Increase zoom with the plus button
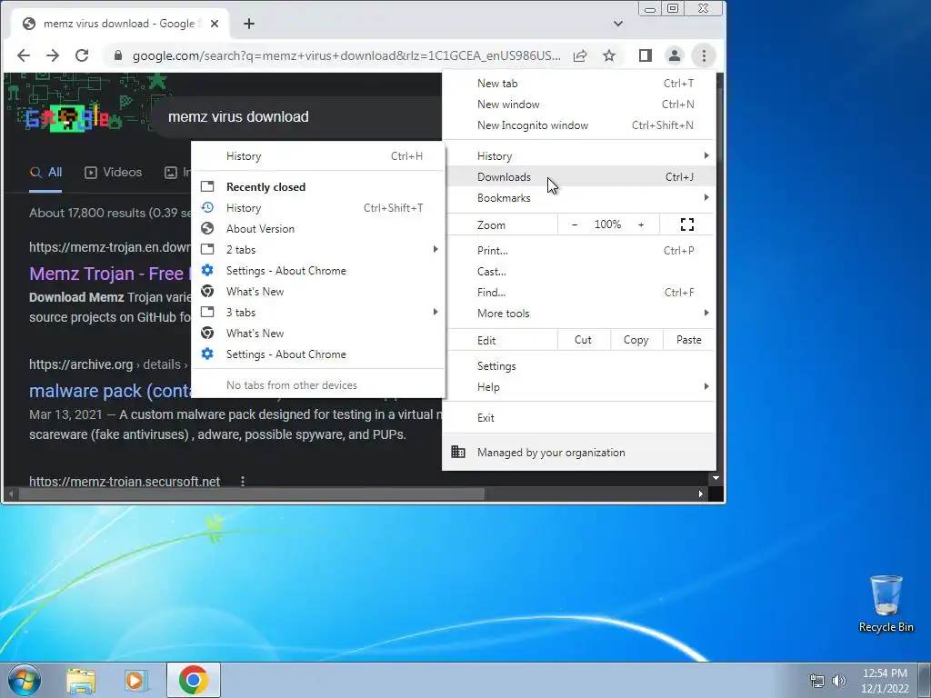The height and width of the screenshot is (698, 931). 641,224
